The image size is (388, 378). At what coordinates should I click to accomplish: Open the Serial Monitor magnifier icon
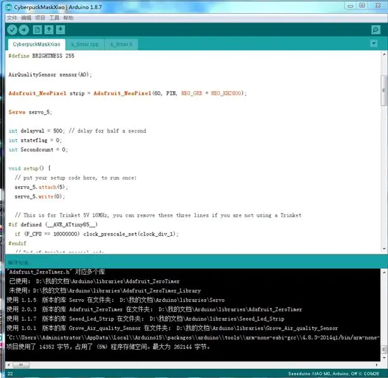(375, 30)
